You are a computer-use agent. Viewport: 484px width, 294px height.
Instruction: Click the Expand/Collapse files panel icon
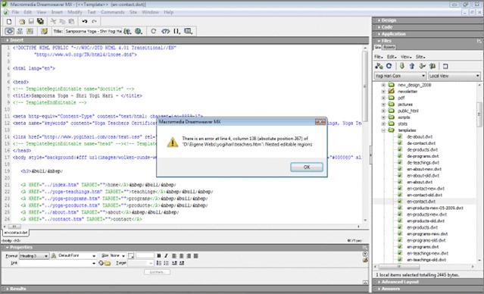point(445,66)
